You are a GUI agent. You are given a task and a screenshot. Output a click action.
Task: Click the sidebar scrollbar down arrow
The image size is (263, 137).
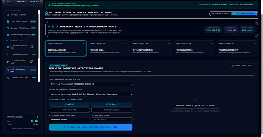(x=39, y=80)
